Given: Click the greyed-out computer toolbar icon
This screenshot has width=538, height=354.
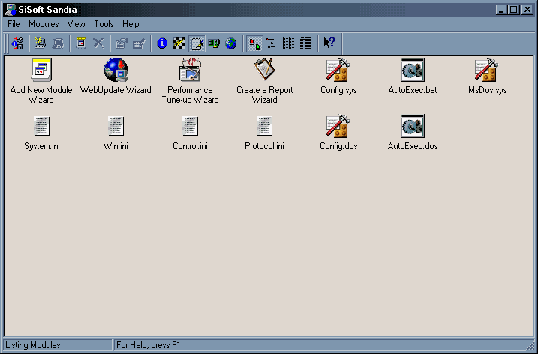Looking at the screenshot, I should [58, 43].
